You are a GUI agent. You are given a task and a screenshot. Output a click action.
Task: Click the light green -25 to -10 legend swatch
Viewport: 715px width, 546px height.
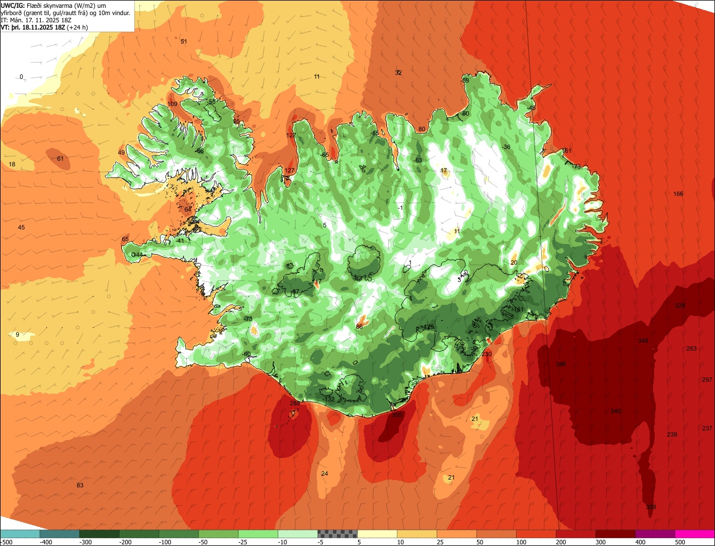pyautogui.click(x=258, y=534)
